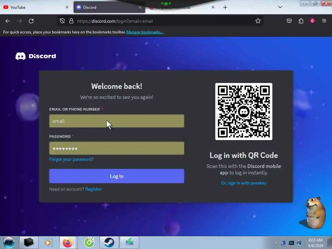Minimize the Firefox window

pos(305,3)
